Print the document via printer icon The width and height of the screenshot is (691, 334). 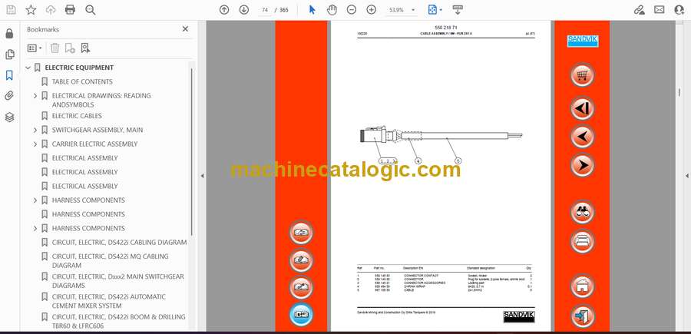[x=70, y=10]
